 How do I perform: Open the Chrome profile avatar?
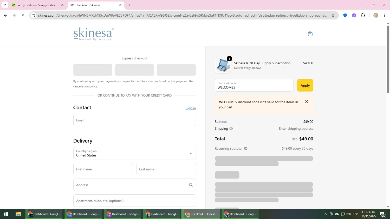point(376,15)
